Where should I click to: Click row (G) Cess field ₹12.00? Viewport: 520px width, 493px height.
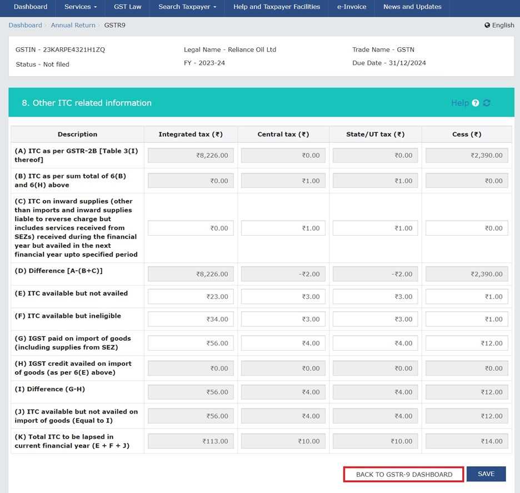(467, 343)
